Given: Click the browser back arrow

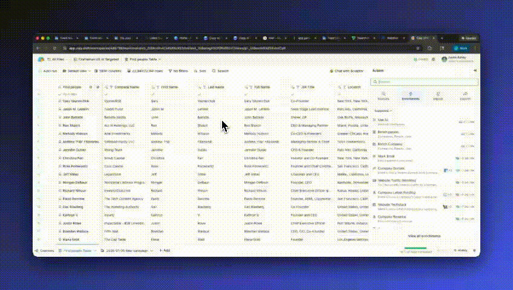Looking at the screenshot, I should (x=38, y=48).
